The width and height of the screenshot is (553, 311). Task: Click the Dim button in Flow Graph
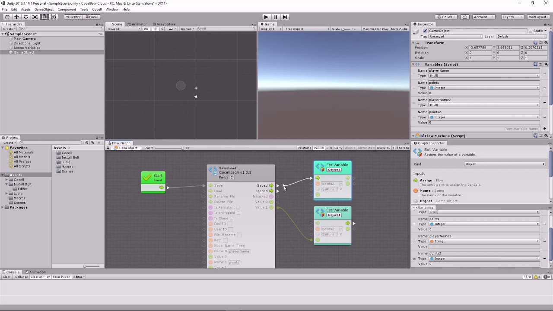pos(329,148)
